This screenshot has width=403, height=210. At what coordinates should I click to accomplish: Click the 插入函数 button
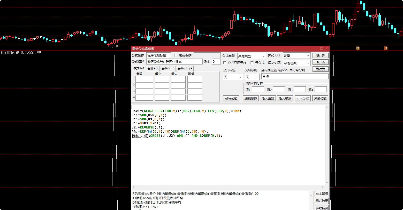tap(268, 98)
